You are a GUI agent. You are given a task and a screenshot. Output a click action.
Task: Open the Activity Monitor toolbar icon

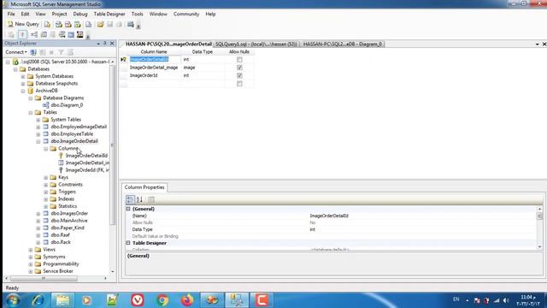tap(131, 24)
